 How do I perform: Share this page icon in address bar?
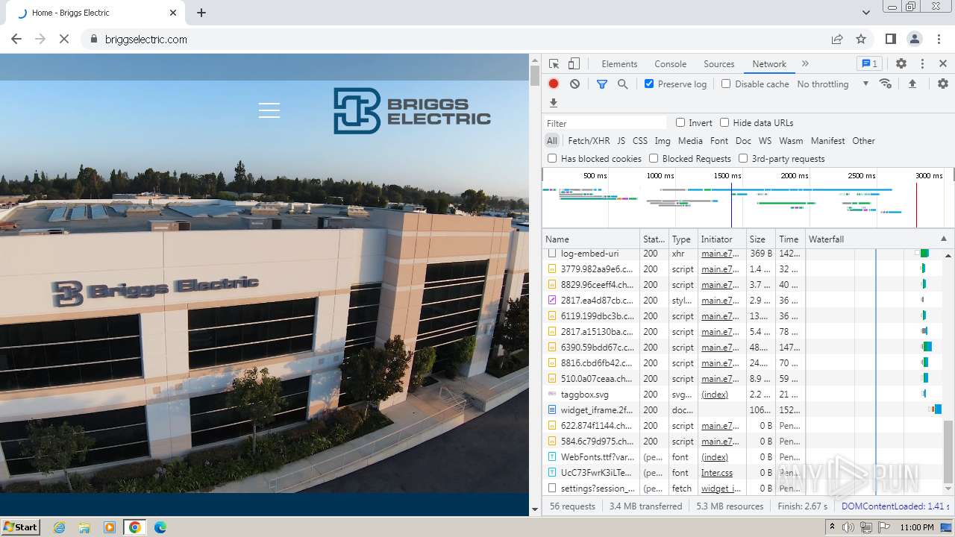(x=837, y=40)
